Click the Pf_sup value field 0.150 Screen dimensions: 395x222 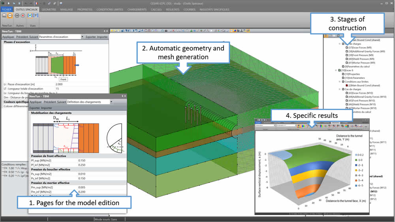[x=81, y=160]
